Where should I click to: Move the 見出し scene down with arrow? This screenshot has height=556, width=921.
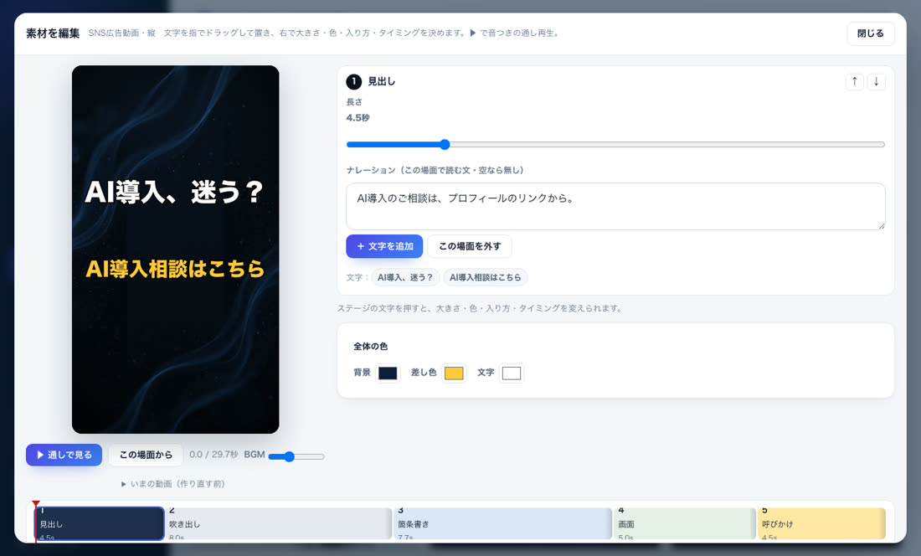click(x=876, y=81)
